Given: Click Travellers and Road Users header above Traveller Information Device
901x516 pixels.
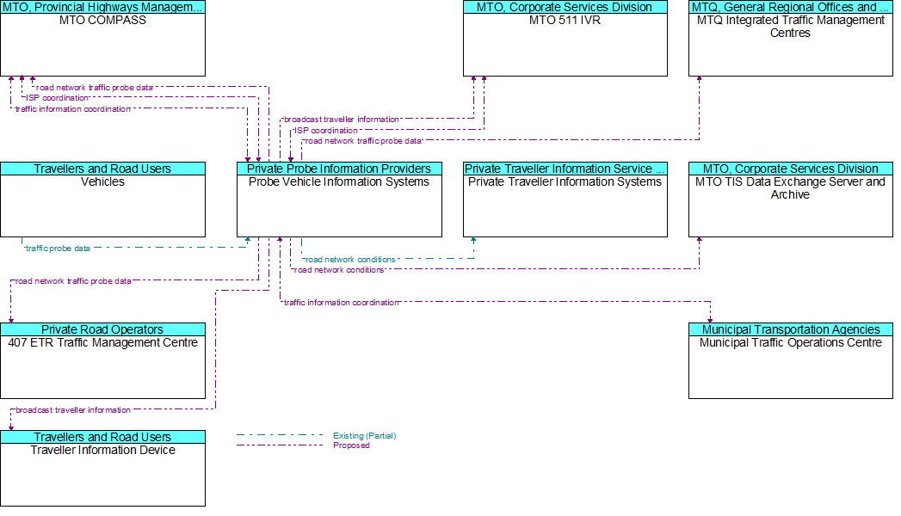Looking at the screenshot, I should [103, 437].
